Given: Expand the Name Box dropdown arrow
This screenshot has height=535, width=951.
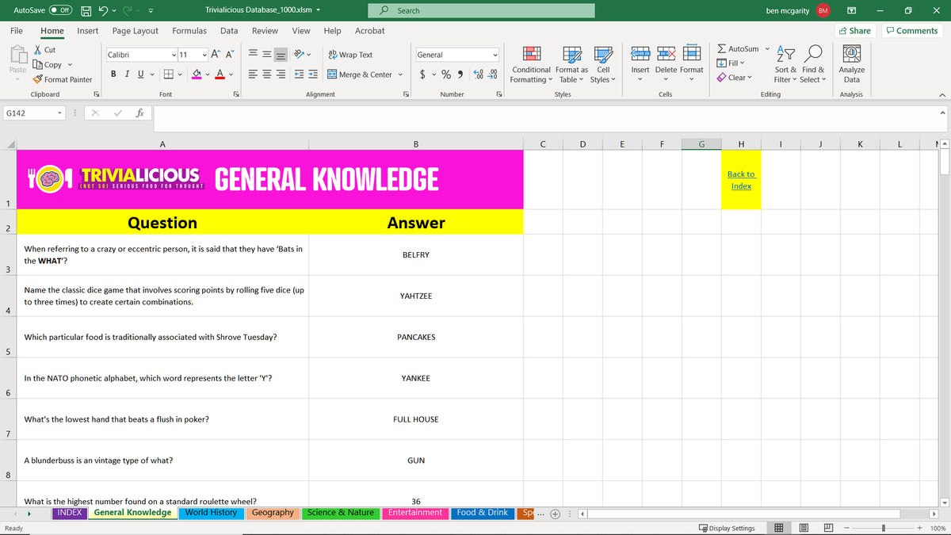Looking at the screenshot, I should point(59,113).
